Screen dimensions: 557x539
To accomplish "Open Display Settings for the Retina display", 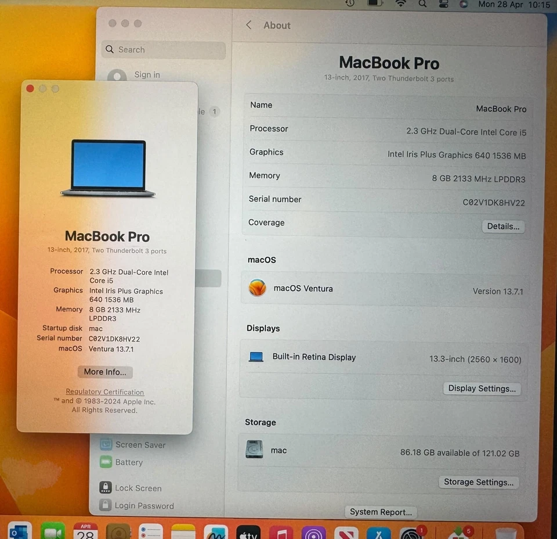I will (482, 388).
